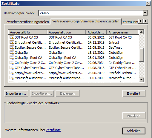
Task: Click certificate icon for GlobalSign Root CA
Action: click(x=12, y=58)
